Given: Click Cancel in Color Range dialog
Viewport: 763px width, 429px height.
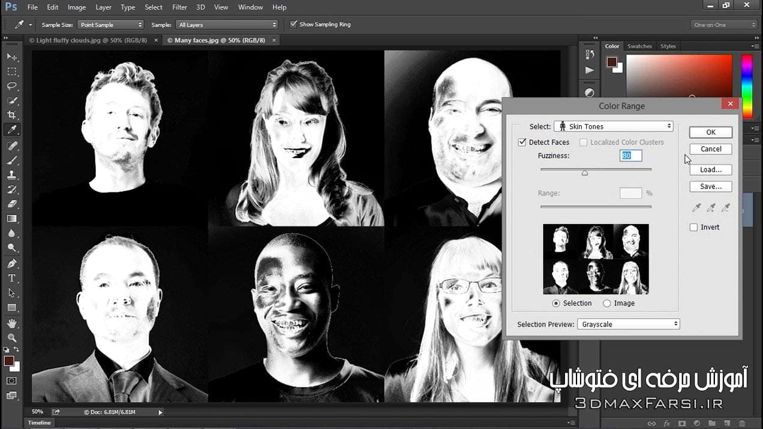Looking at the screenshot, I should pos(711,149).
